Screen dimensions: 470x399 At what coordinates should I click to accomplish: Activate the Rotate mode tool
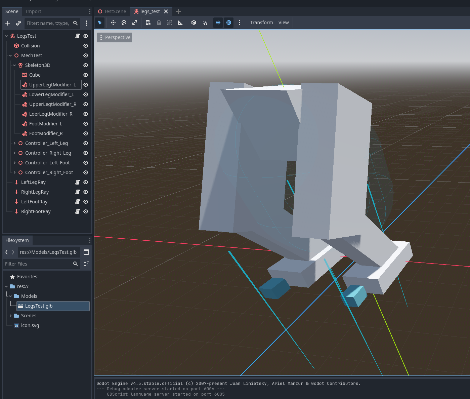coord(124,23)
